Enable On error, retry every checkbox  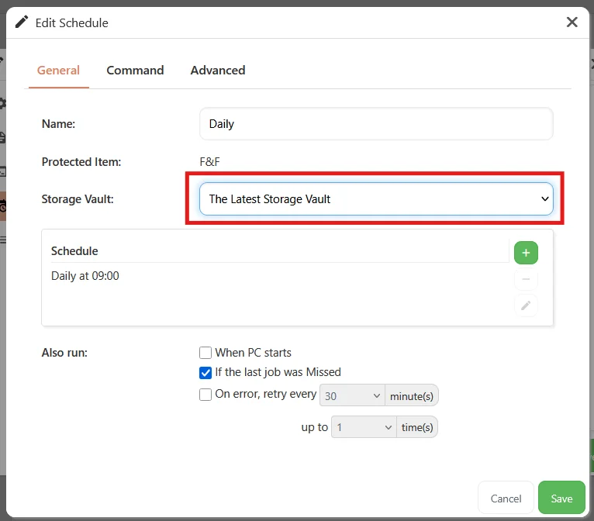click(x=205, y=395)
